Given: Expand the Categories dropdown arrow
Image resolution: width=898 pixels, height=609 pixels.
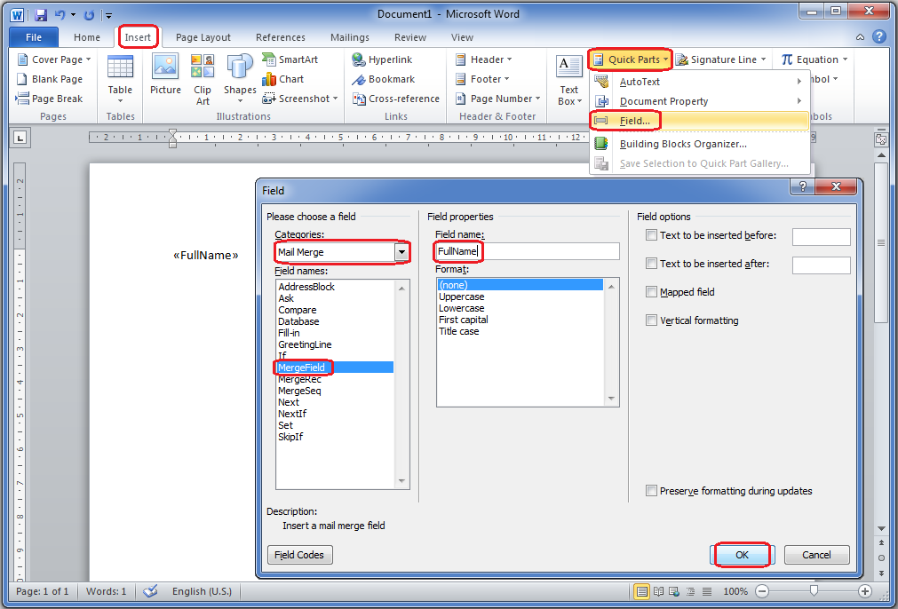Looking at the screenshot, I should click(x=402, y=253).
